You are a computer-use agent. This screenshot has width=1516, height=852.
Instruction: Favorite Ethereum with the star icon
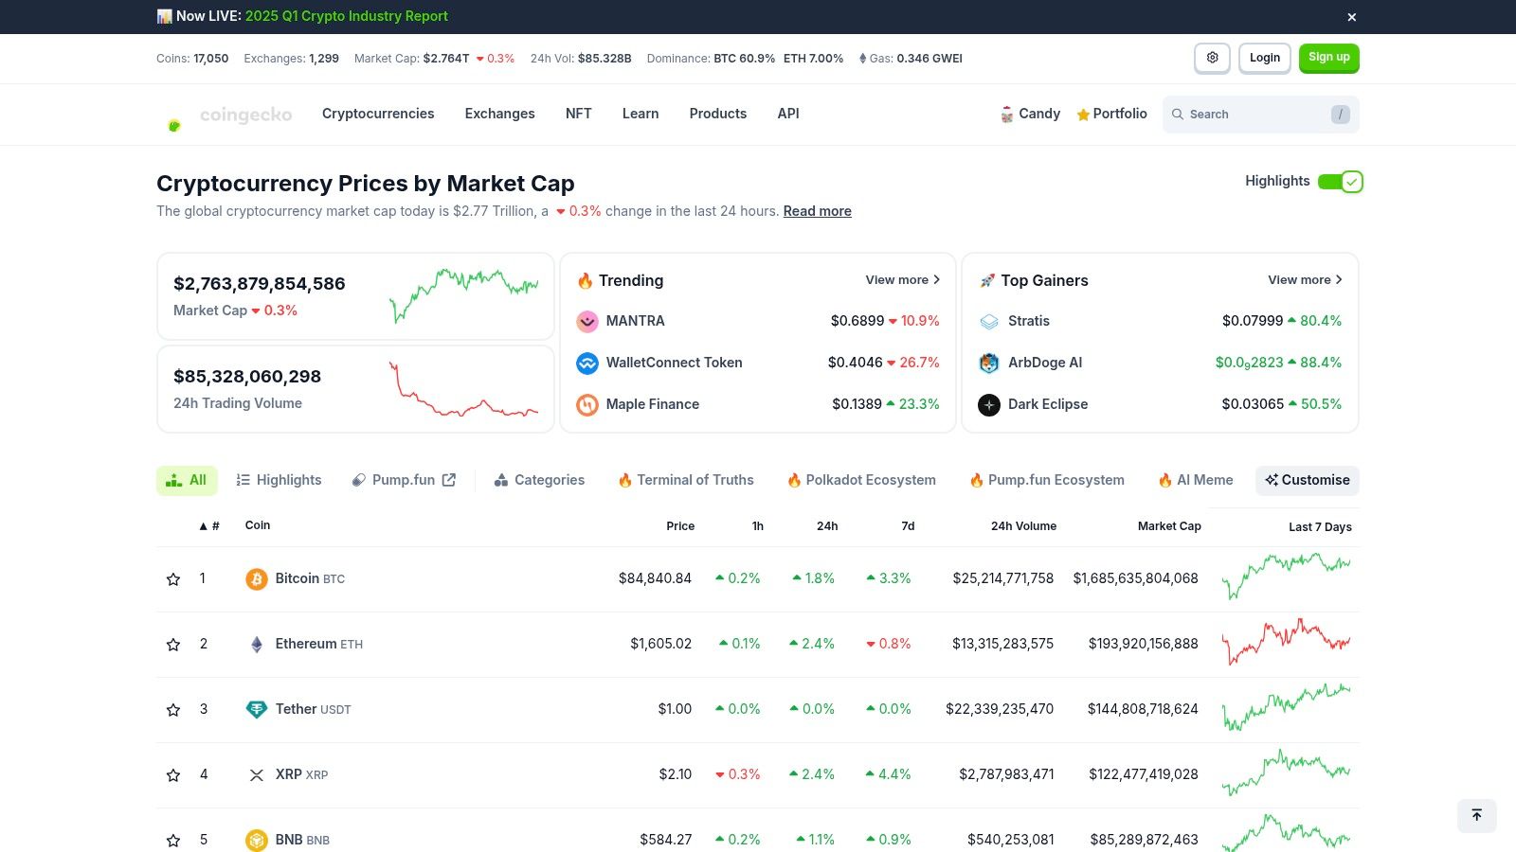(173, 644)
